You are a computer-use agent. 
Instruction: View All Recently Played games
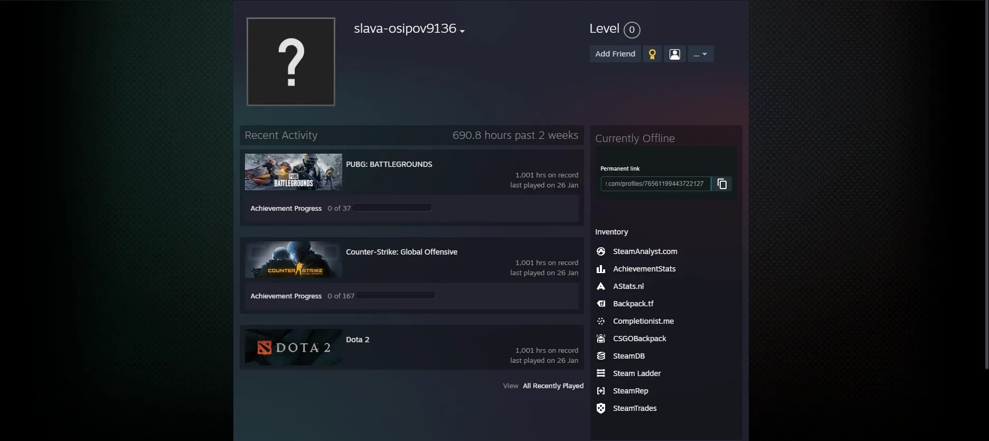pos(553,386)
